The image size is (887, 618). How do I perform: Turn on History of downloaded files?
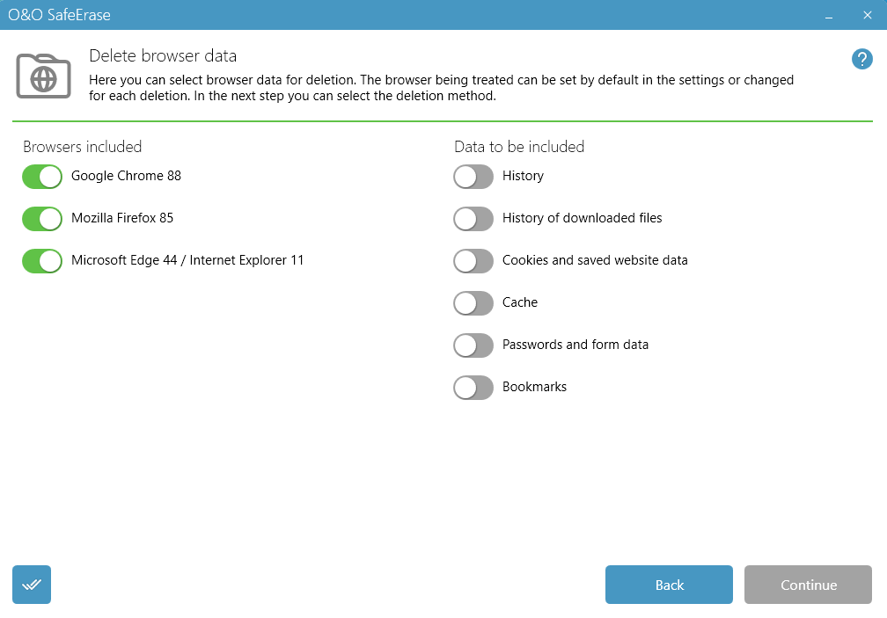[x=473, y=219]
